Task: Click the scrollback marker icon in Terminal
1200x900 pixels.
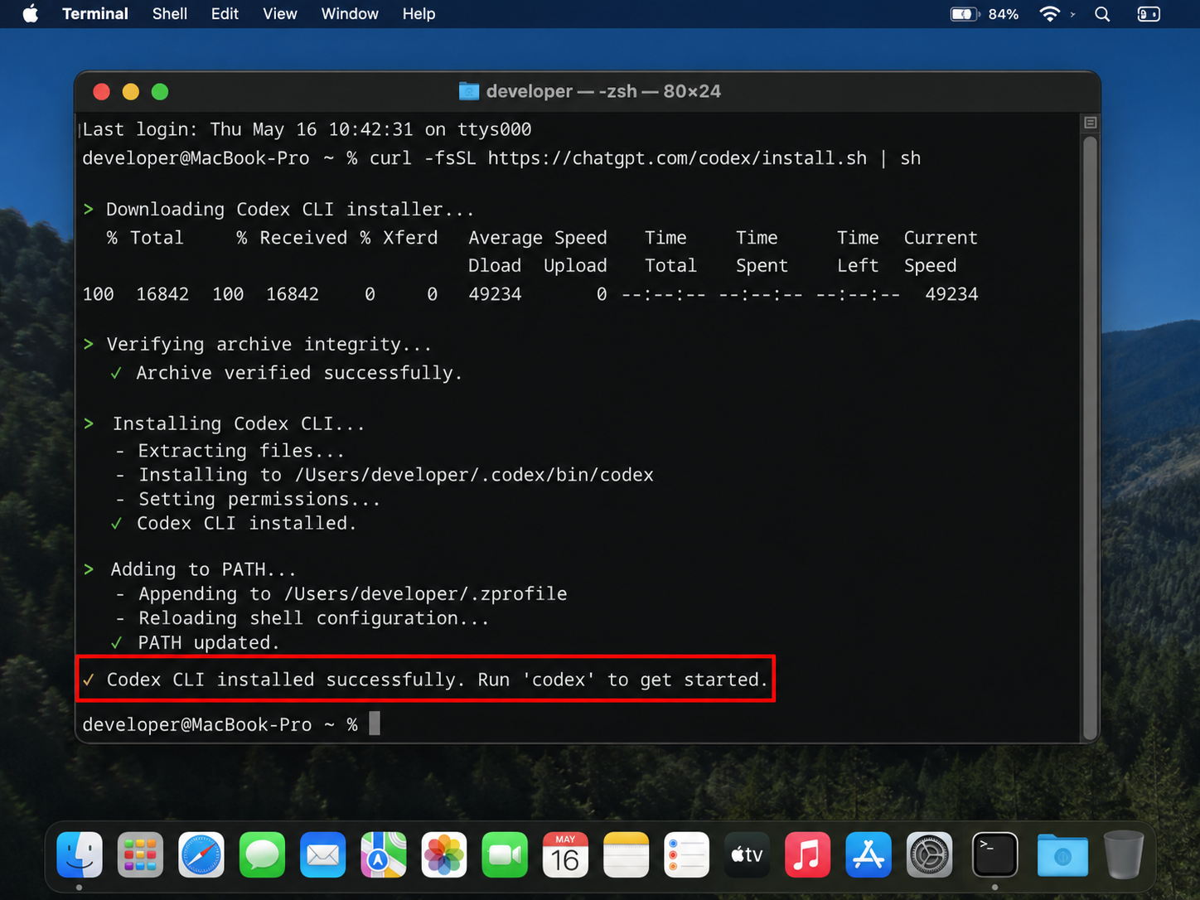Action: [x=1091, y=123]
